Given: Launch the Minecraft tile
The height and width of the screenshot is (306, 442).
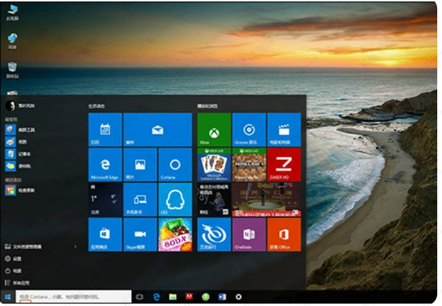Looking at the screenshot, I should click(249, 165).
